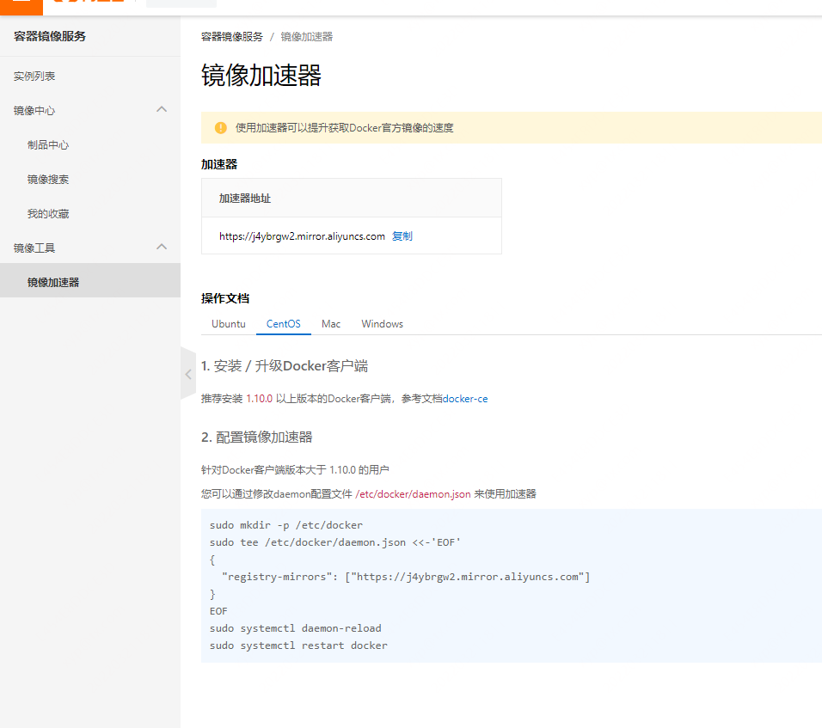
Task: Click the 'sudo mkdir -p /etc/docker' code line
Action: point(286,525)
